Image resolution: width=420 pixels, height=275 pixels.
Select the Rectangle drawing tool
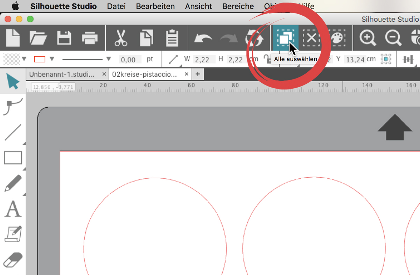tap(13, 158)
